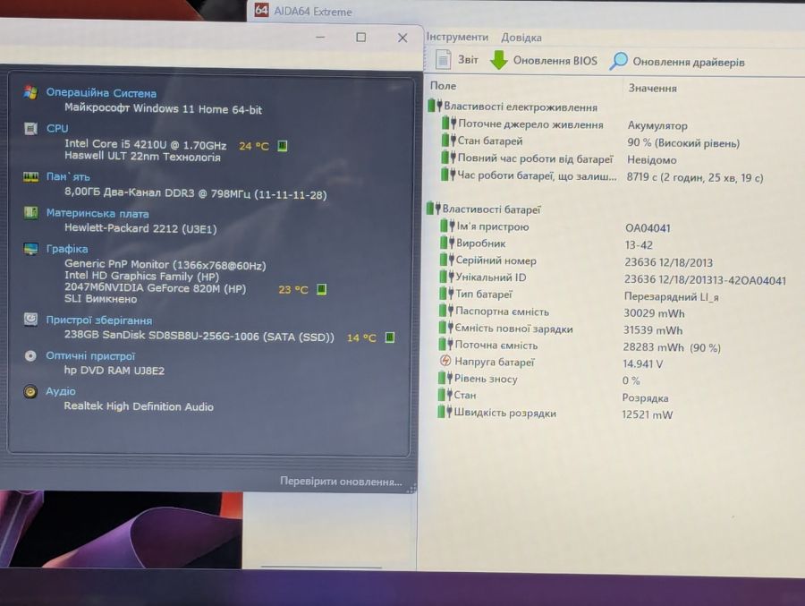Click the Значення column header
Image resolution: width=805 pixels, height=606 pixels.
point(653,89)
